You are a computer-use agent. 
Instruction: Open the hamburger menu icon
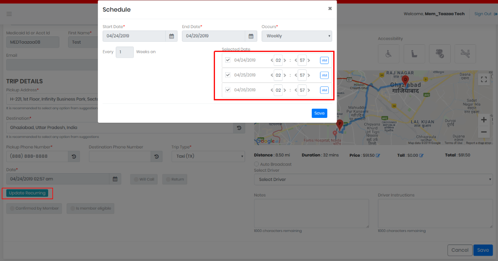(9, 14)
